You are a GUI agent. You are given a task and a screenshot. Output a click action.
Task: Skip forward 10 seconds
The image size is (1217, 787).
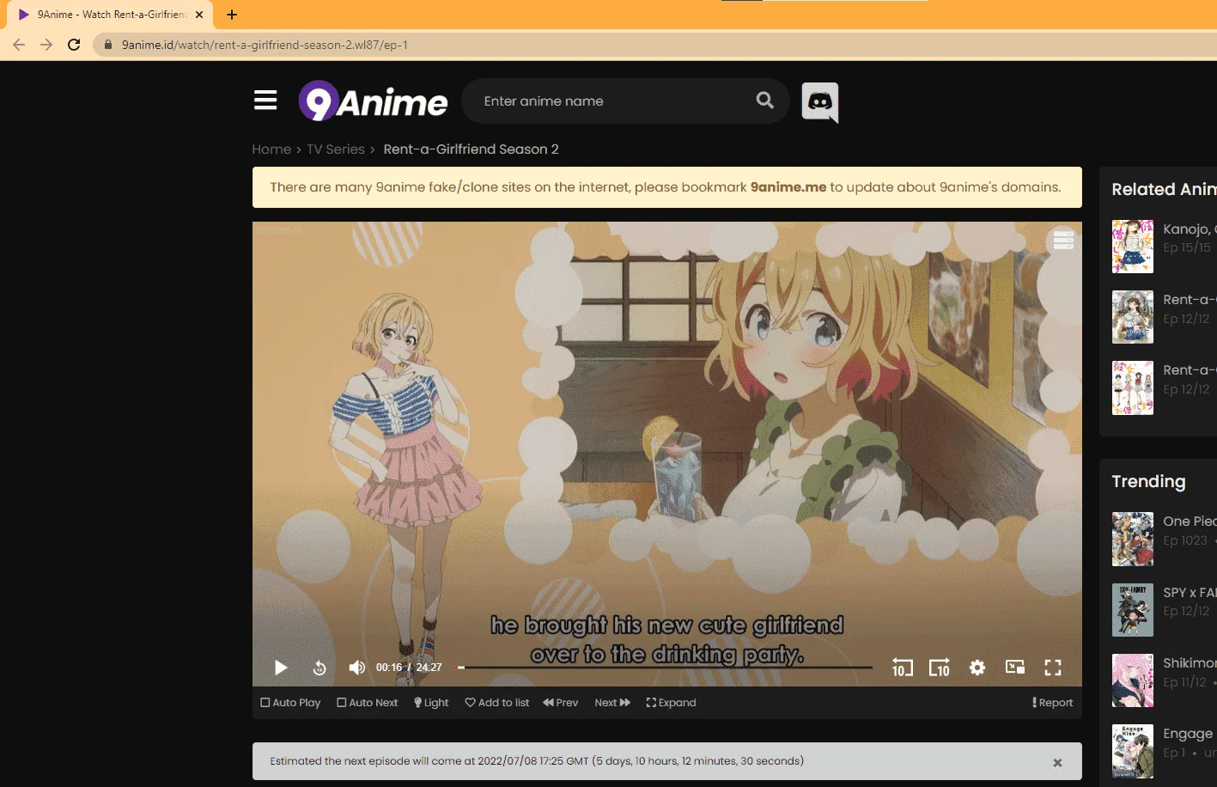(940, 668)
